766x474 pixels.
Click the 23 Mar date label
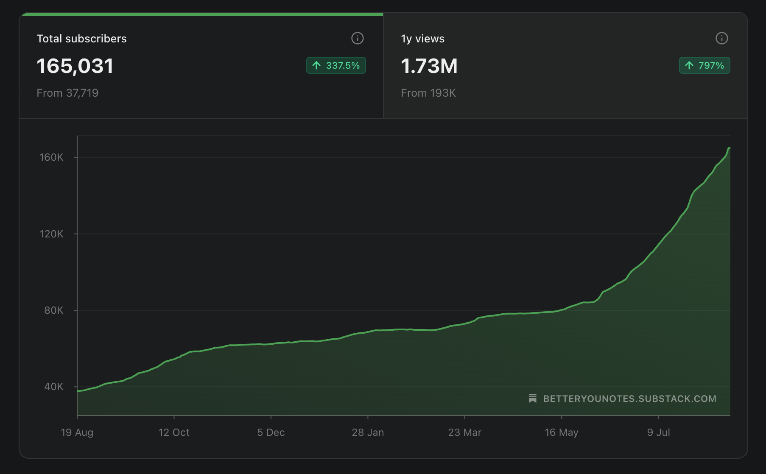tap(465, 432)
